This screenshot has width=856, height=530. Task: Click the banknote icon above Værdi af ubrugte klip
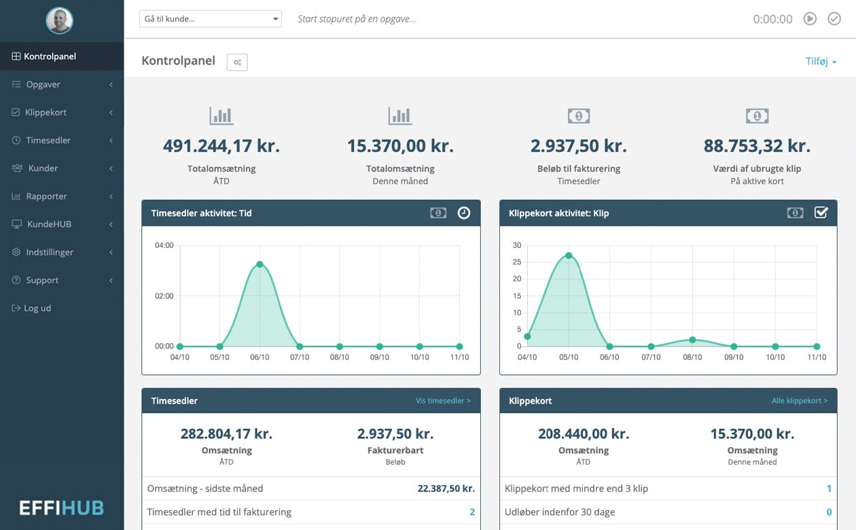point(757,116)
